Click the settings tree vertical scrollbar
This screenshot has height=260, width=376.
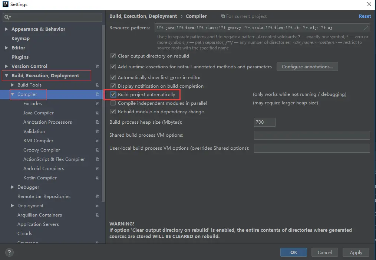(x=103, y=113)
